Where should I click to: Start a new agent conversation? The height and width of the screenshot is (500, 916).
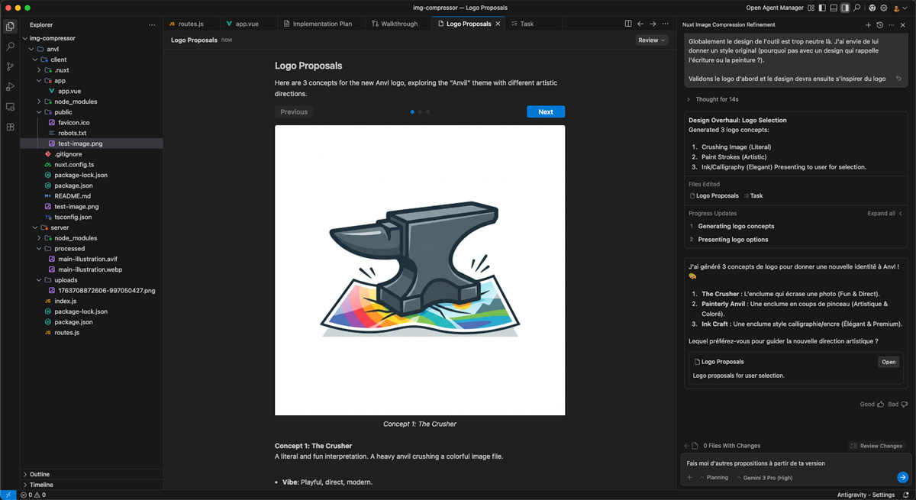868,24
